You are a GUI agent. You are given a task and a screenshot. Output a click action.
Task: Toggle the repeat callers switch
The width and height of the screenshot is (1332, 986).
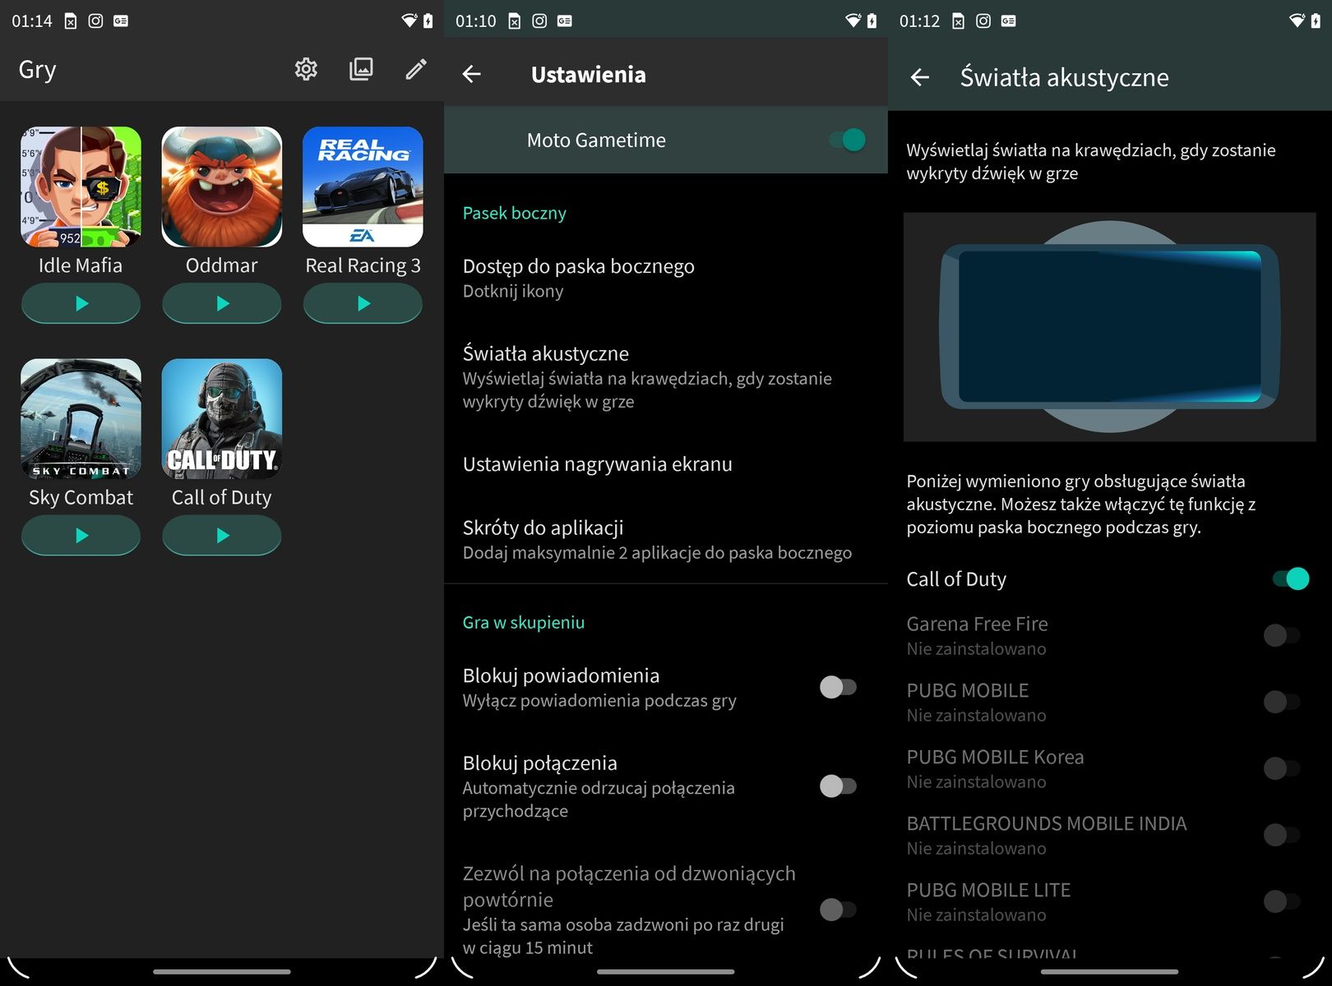click(838, 910)
